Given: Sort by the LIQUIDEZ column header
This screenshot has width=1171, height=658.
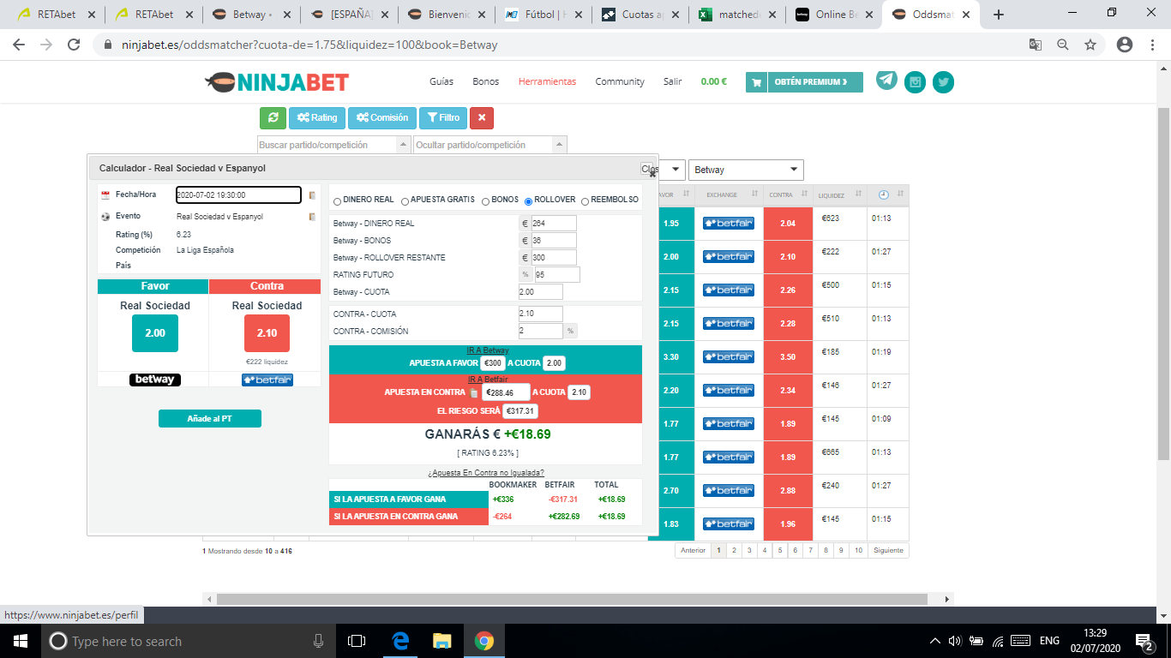Looking at the screenshot, I should pyautogui.click(x=839, y=195).
